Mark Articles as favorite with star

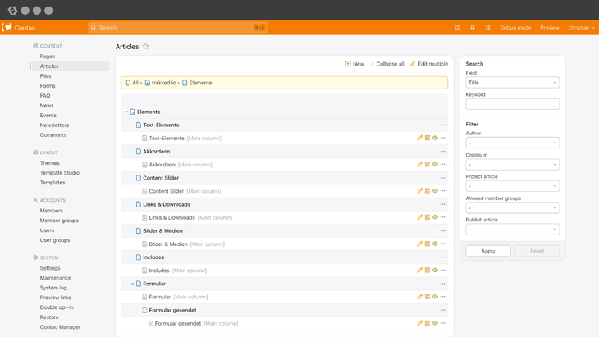146,47
